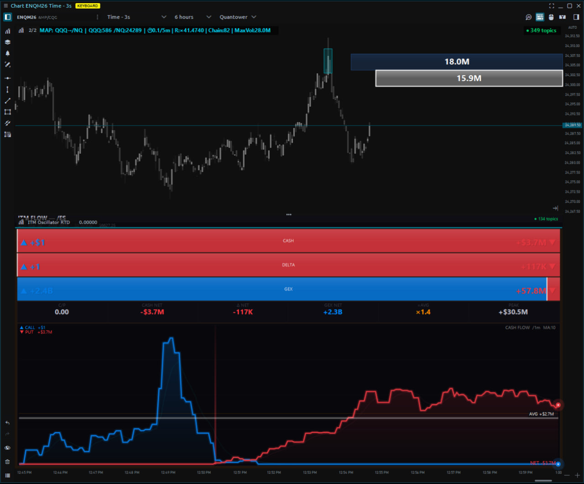Select the diagonal trend line tool

point(7,101)
